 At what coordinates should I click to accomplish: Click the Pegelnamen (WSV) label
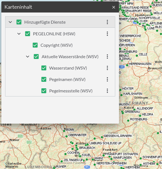point(67,80)
